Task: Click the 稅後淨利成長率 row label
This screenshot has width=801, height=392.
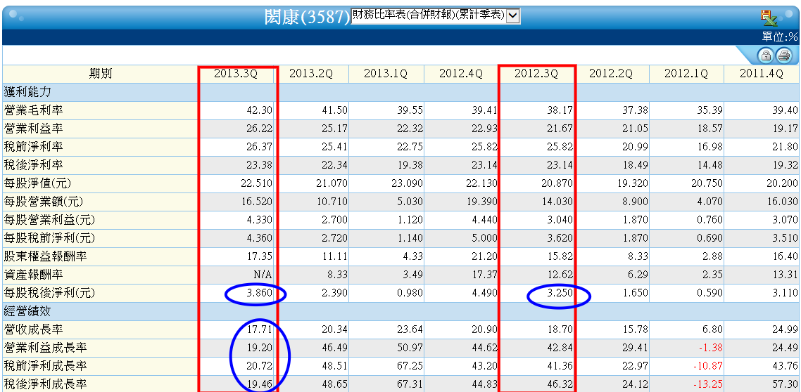Action: [x=45, y=384]
